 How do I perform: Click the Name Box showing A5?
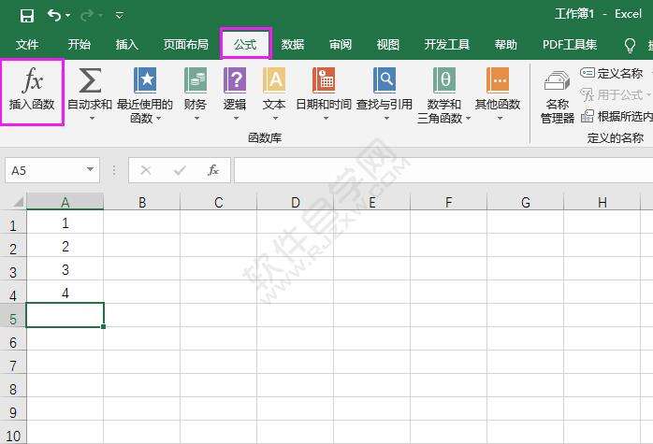pos(45,170)
